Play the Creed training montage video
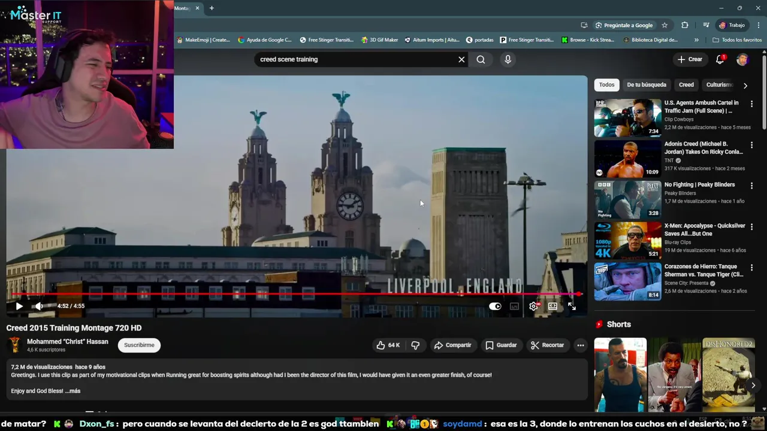This screenshot has height=431, width=767. click(19, 306)
